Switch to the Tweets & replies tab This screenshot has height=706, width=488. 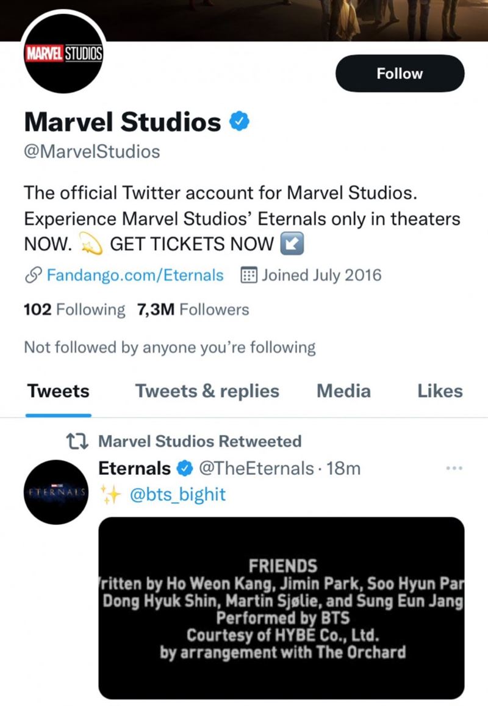[x=207, y=391]
